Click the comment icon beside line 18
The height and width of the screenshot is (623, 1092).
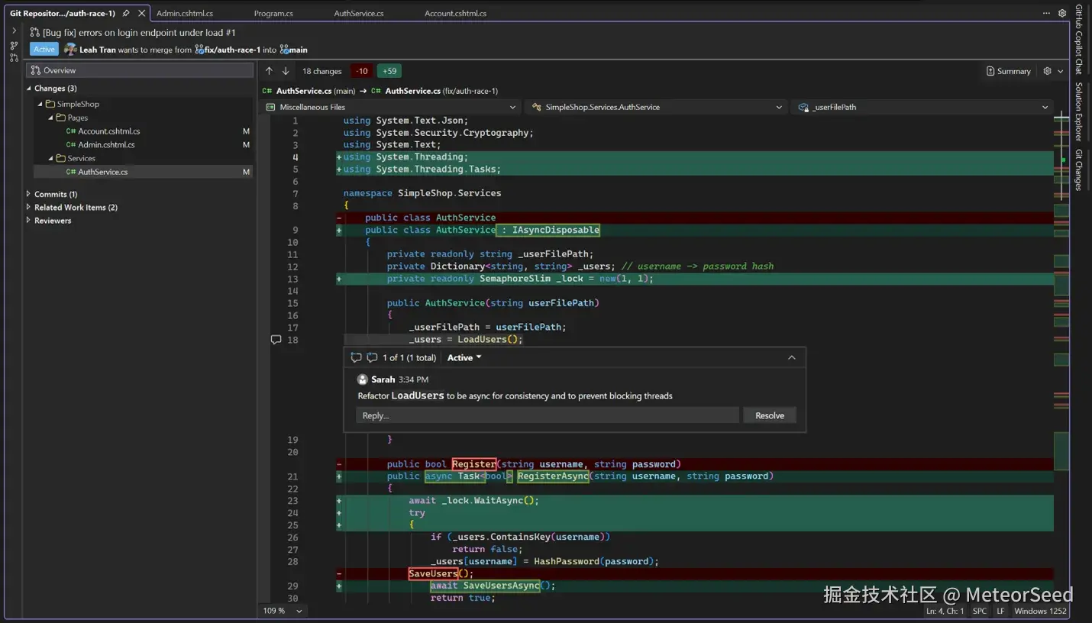pyautogui.click(x=276, y=340)
